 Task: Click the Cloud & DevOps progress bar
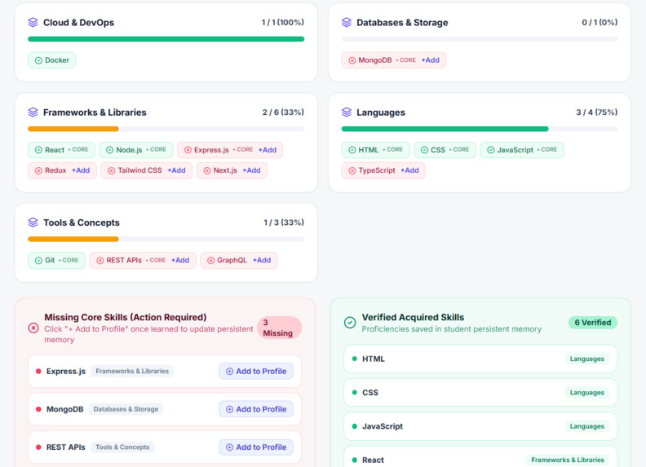click(x=166, y=39)
